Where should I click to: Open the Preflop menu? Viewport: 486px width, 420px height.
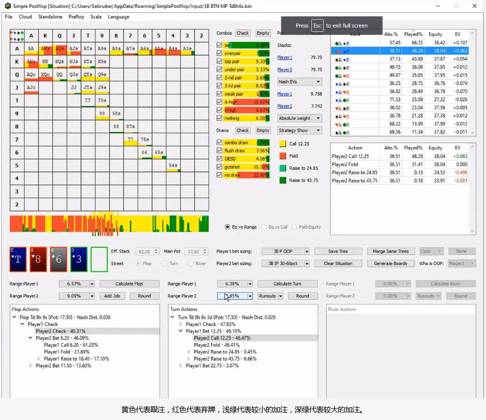click(76, 17)
